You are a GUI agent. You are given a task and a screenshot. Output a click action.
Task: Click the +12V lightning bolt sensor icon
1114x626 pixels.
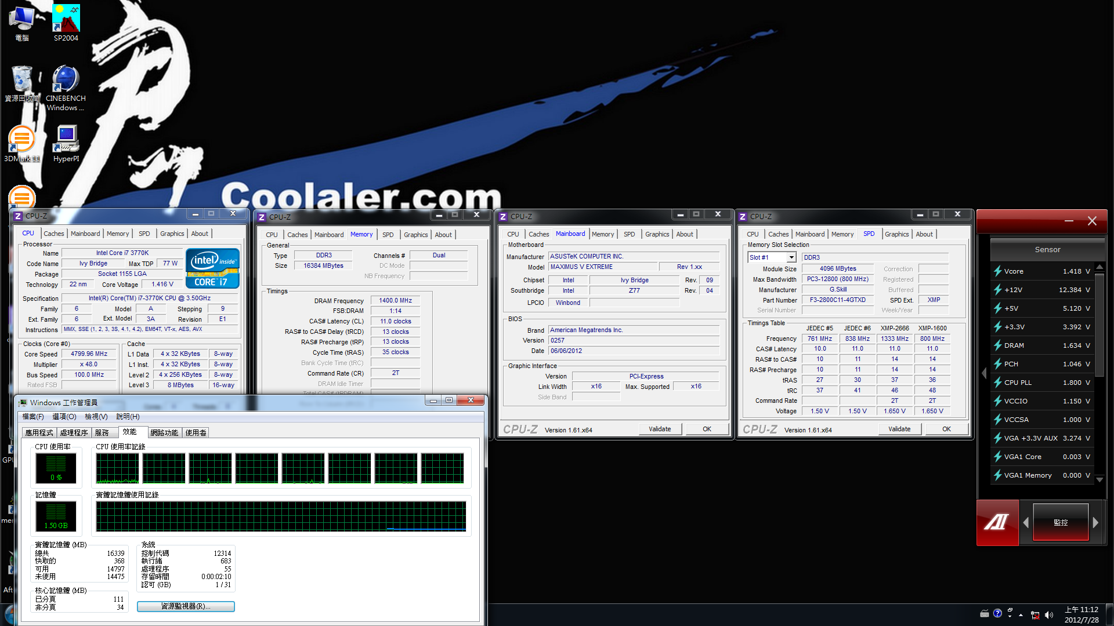tap(998, 290)
